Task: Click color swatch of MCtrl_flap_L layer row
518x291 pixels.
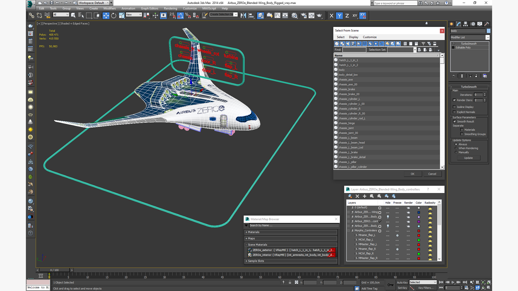Action: point(419,240)
